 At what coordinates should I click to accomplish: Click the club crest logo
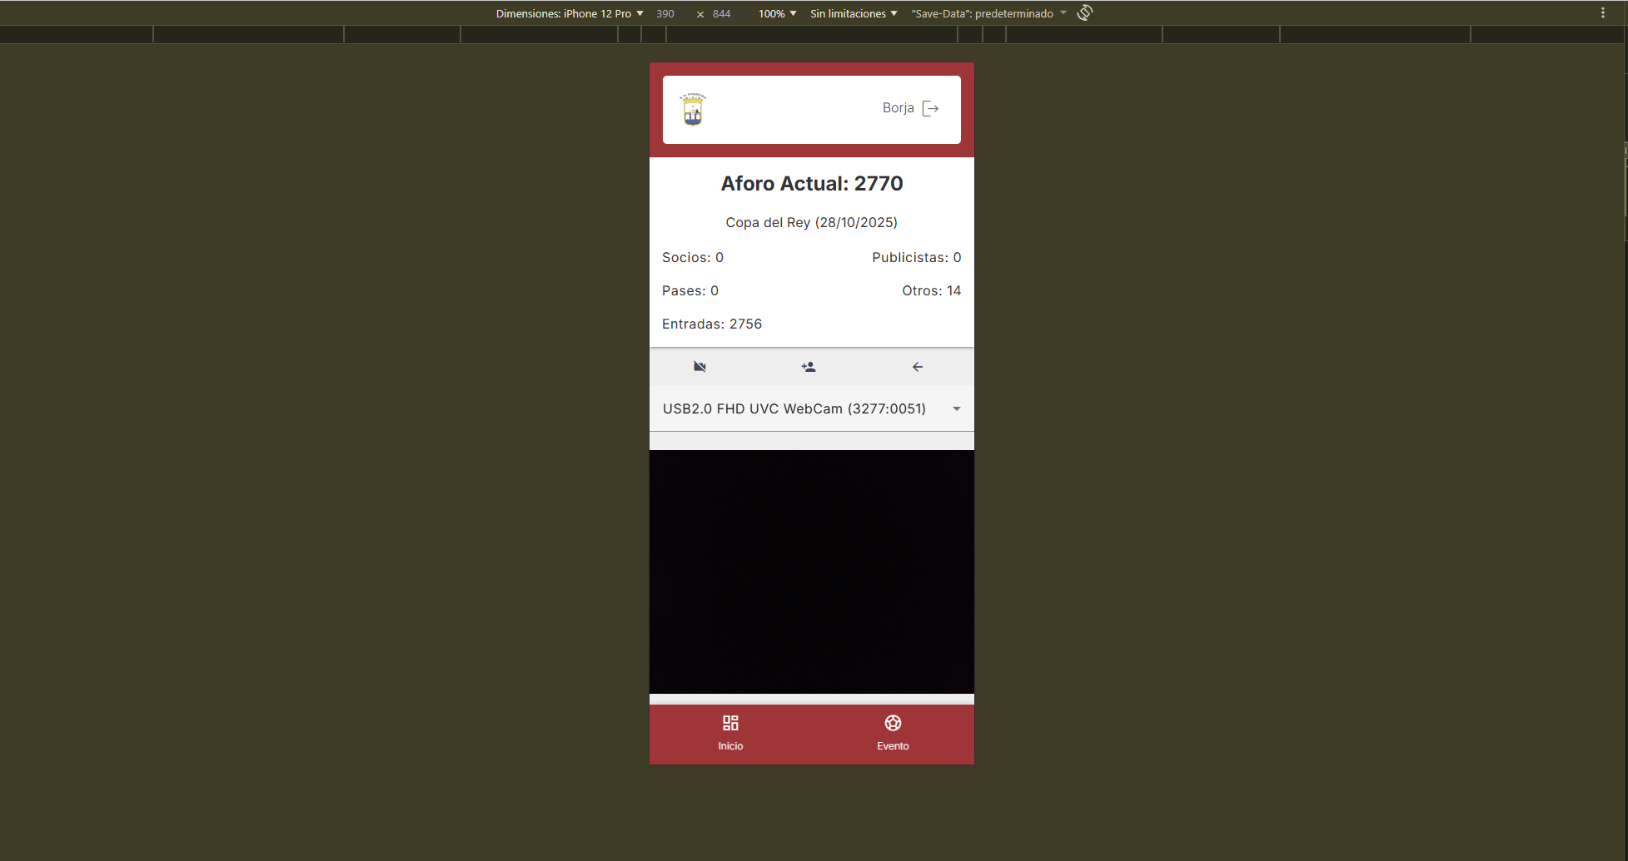[693, 109]
